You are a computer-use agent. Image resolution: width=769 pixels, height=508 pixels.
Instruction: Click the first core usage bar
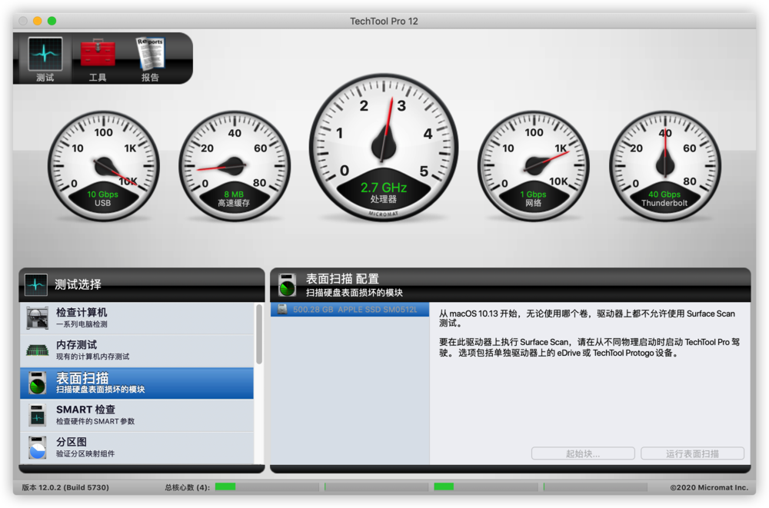[267, 487]
